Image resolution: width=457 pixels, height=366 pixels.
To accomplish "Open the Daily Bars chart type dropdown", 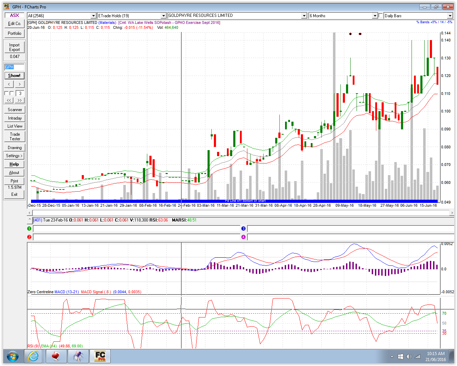I will point(450,16).
